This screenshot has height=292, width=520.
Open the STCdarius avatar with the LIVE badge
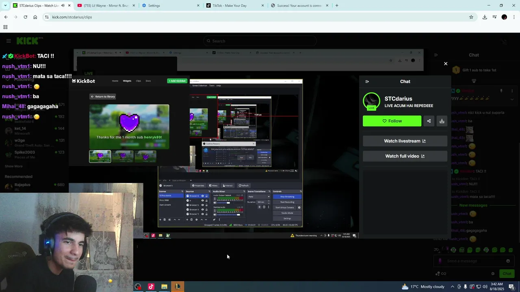(371, 101)
